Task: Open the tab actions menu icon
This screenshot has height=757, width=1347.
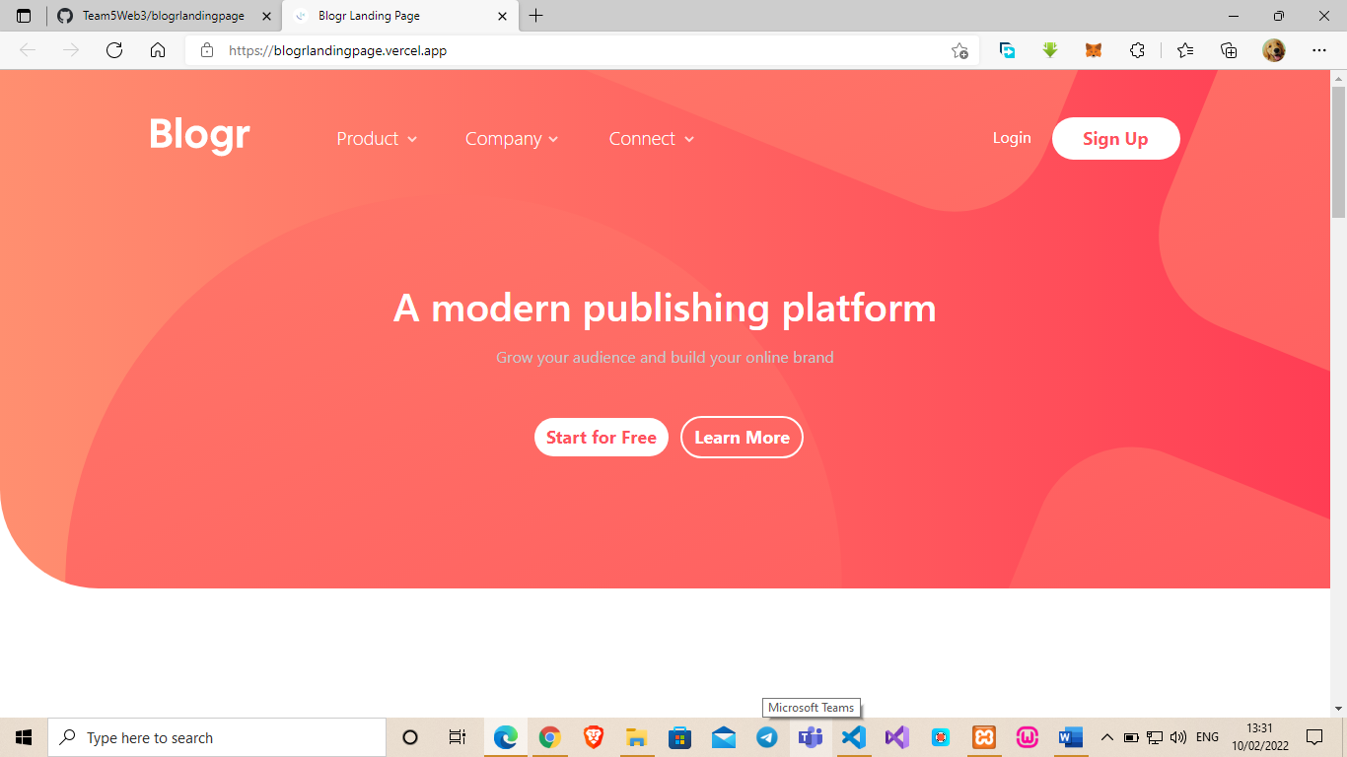Action: click(x=24, y=16)
